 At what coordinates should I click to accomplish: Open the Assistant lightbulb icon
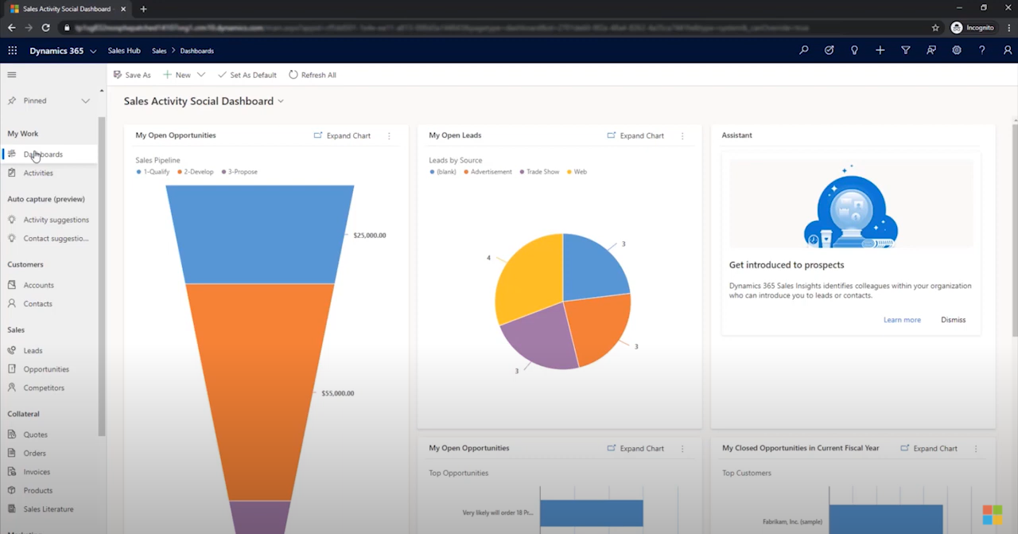tap(854, 50)
